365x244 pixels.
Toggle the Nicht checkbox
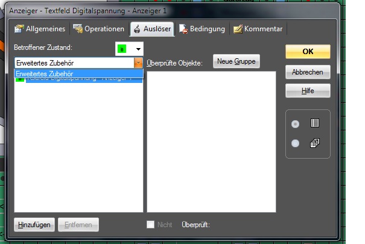(x=151, y=224)
